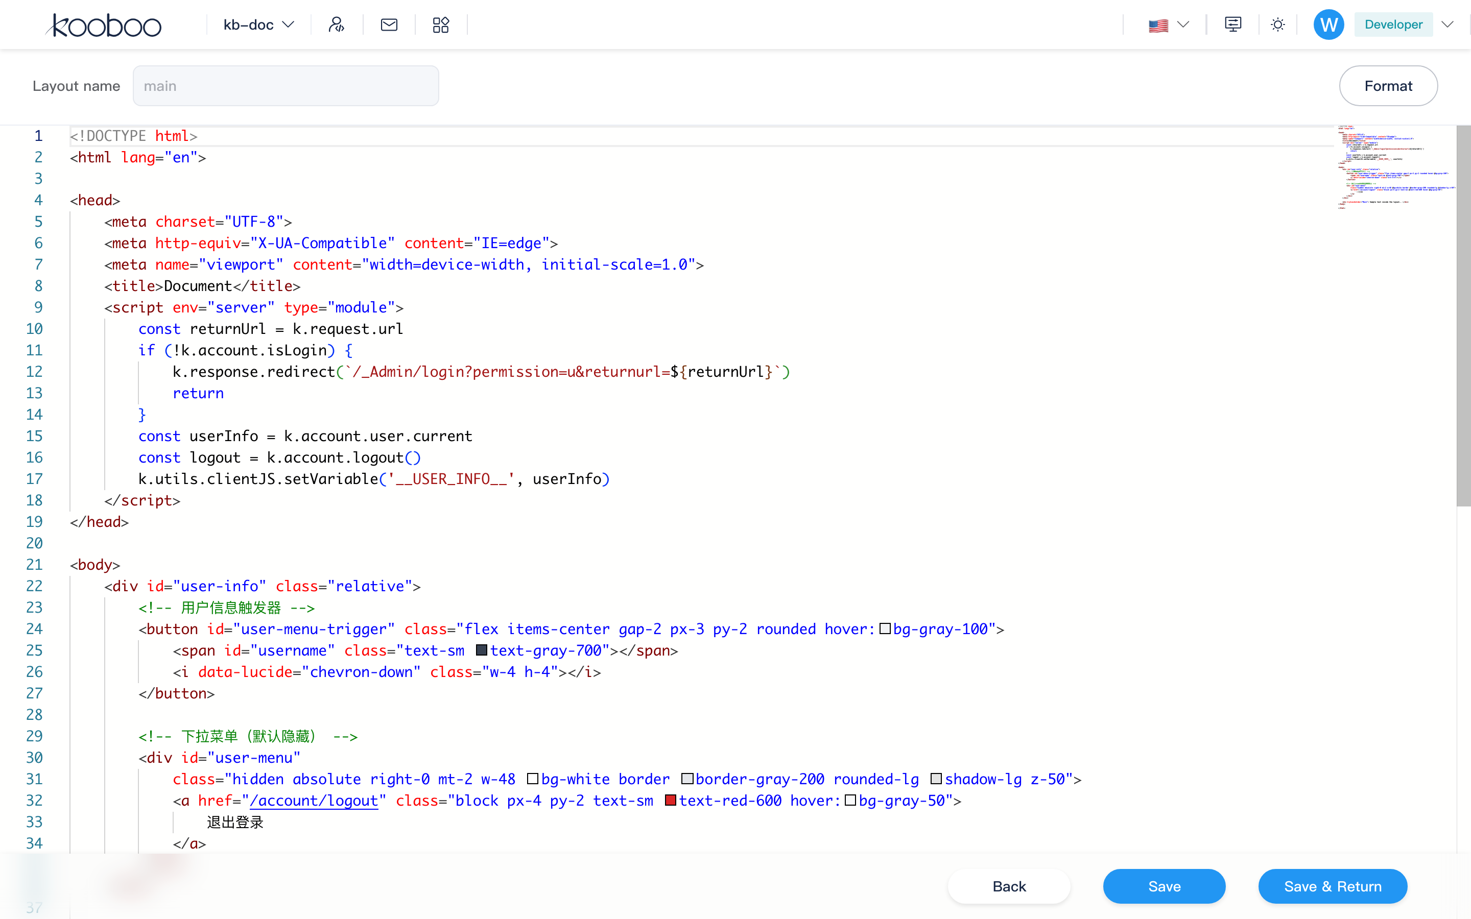Click the Layout name input field
Image resolution: width=1471 pixels, height=919 pixels.
(x=286, y=86)
